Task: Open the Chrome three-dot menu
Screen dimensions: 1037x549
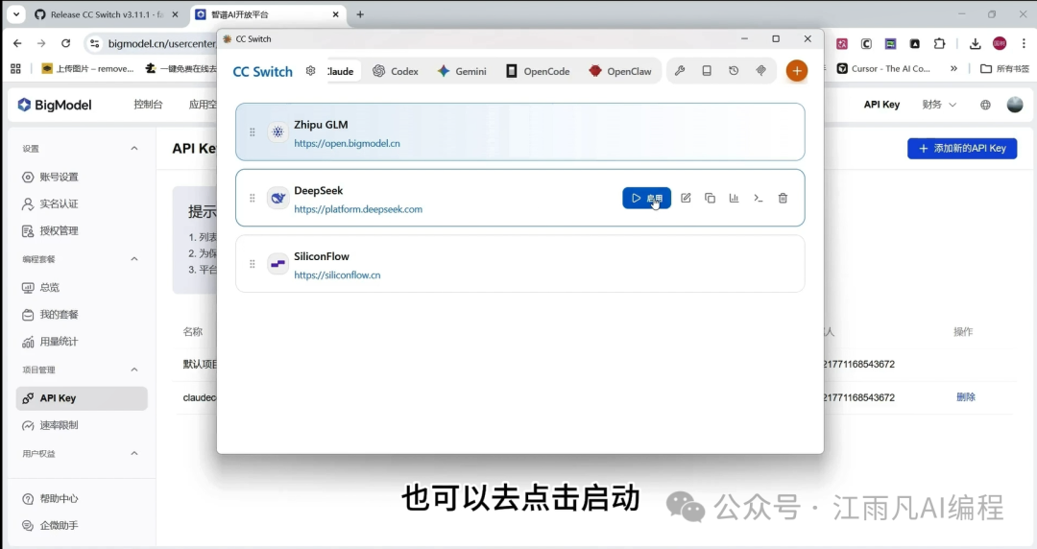Action: (1024, 43)
